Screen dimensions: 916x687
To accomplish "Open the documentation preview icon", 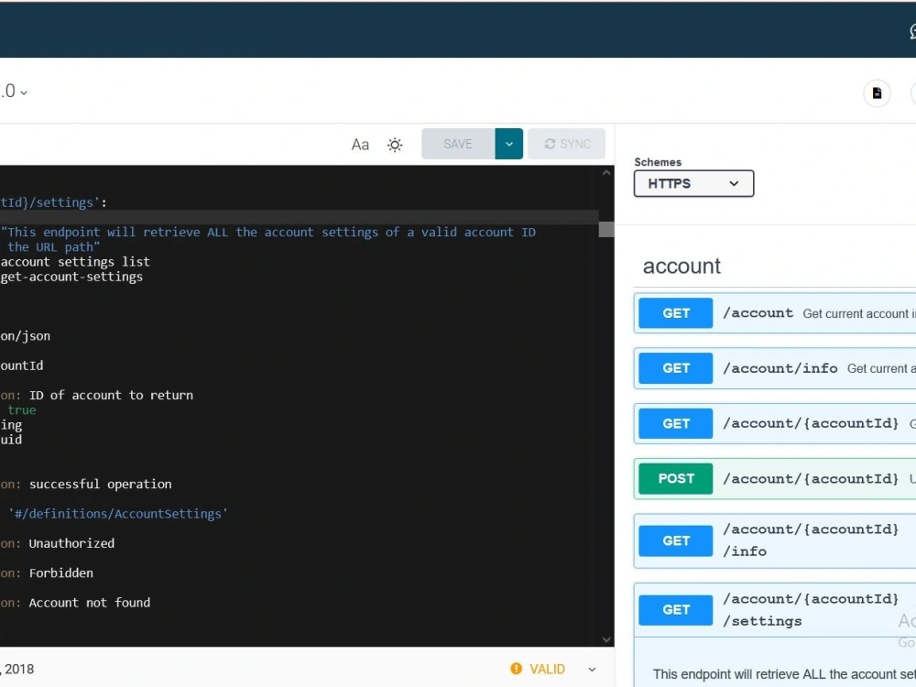I will (877, 93).
